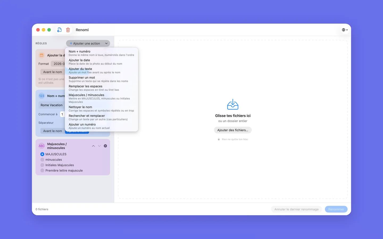Viewport: 383px width, 239px height.
Task: Choose Ajouter un numéro from menu
Action: click(101, 126)
